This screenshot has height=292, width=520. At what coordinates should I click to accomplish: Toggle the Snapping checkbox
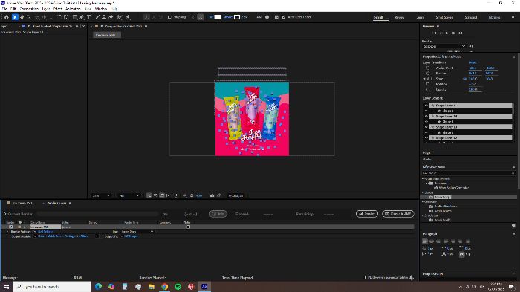[169, 17]
